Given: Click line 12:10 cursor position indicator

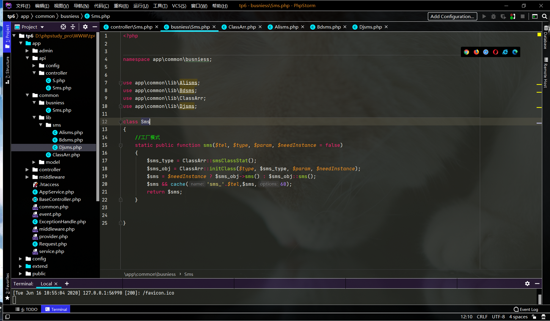Looking at the screenshot, I should [x=466, y=317].
